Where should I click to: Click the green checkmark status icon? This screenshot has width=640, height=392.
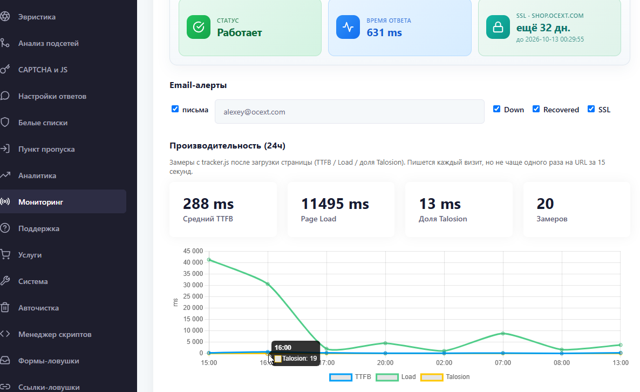click(x=199, y=27)
